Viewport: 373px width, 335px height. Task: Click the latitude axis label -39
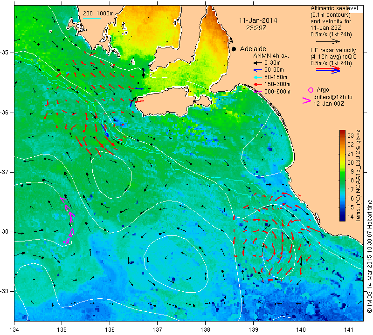coord(5,291)
